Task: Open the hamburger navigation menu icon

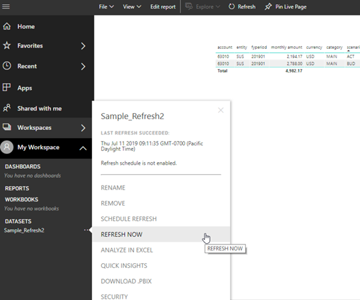Action: click(x=6, y=7)
